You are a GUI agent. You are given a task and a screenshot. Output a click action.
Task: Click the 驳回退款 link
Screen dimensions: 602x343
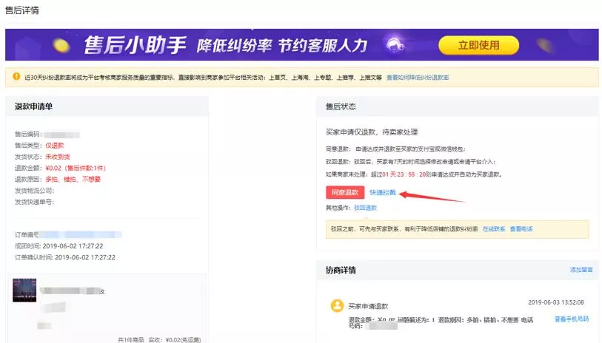coord(365,208)
